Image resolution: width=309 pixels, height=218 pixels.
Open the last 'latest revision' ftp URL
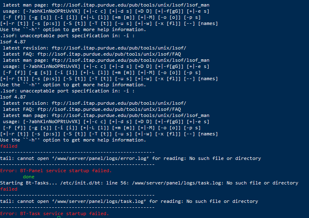(x=119, y=103)
